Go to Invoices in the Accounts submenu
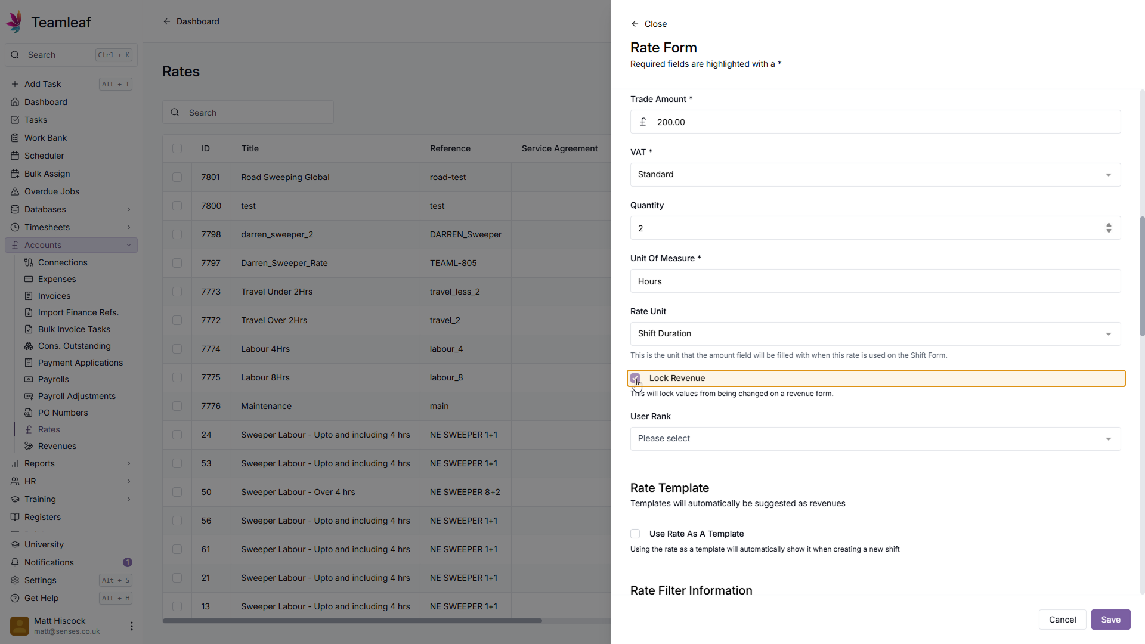1145x644 pixels. point(54,296)
